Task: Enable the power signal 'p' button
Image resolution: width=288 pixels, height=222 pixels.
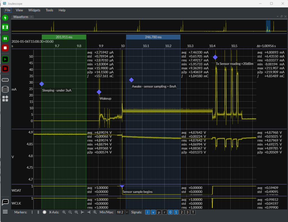Action: tap(159, 212)
